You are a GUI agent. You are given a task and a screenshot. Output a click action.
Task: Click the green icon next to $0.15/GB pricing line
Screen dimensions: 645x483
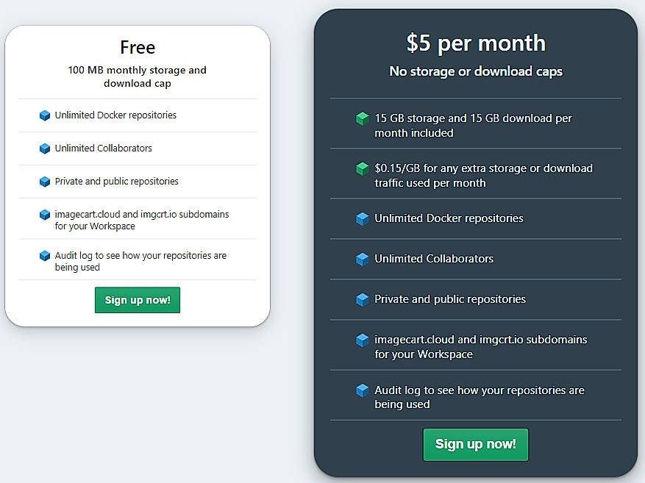click(363, 168)
